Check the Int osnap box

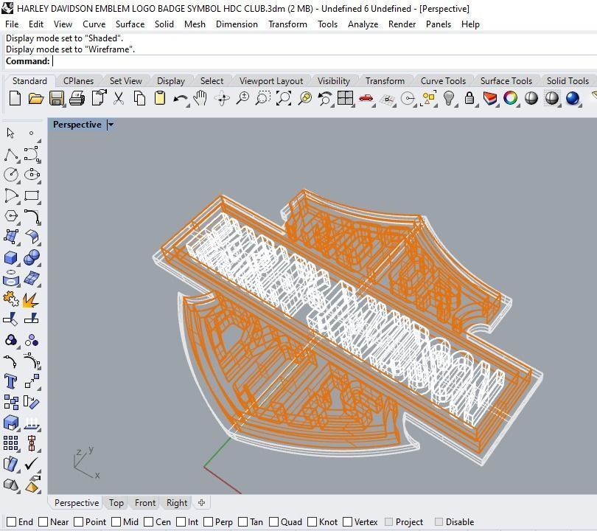point(181,521)
